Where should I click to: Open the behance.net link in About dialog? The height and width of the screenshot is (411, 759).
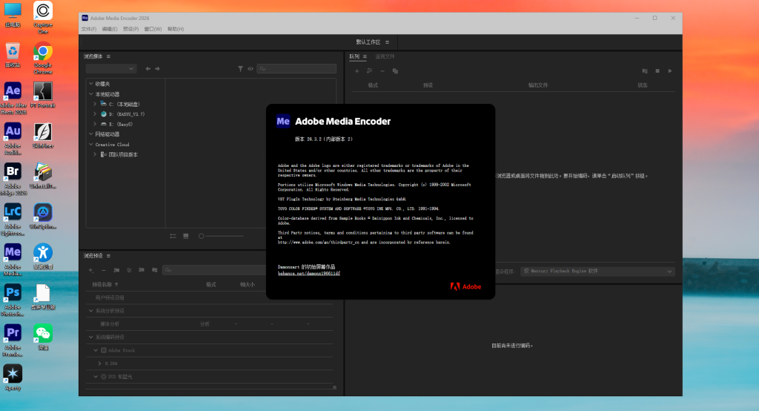(x=309, y=273)
